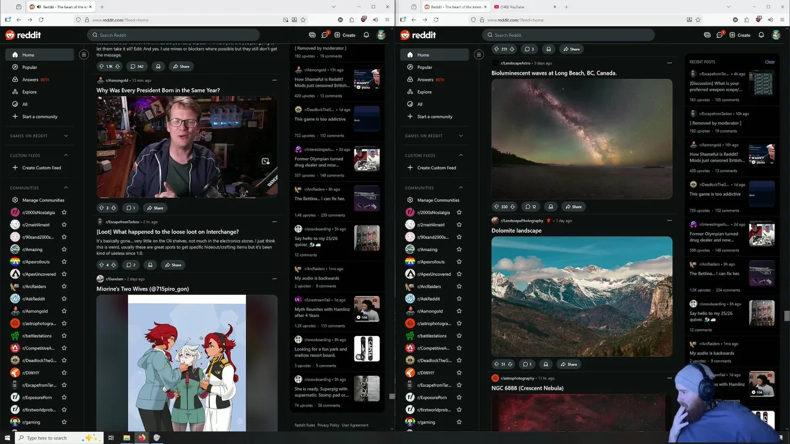Collapse Custom Feeds section in left window

(x=66, y=155)
